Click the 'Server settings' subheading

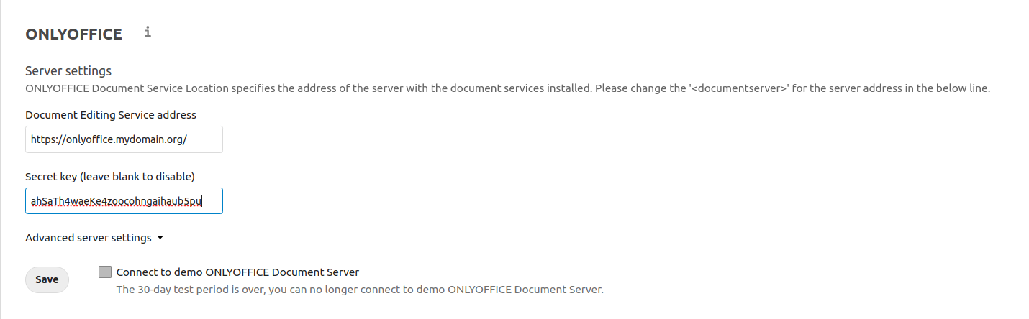pyautogui.click(x=68, y=71)
